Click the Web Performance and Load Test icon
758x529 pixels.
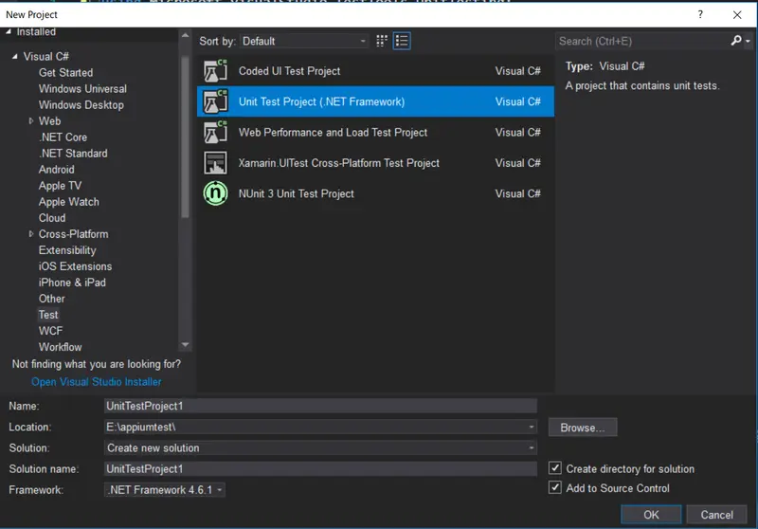(215, 132)
